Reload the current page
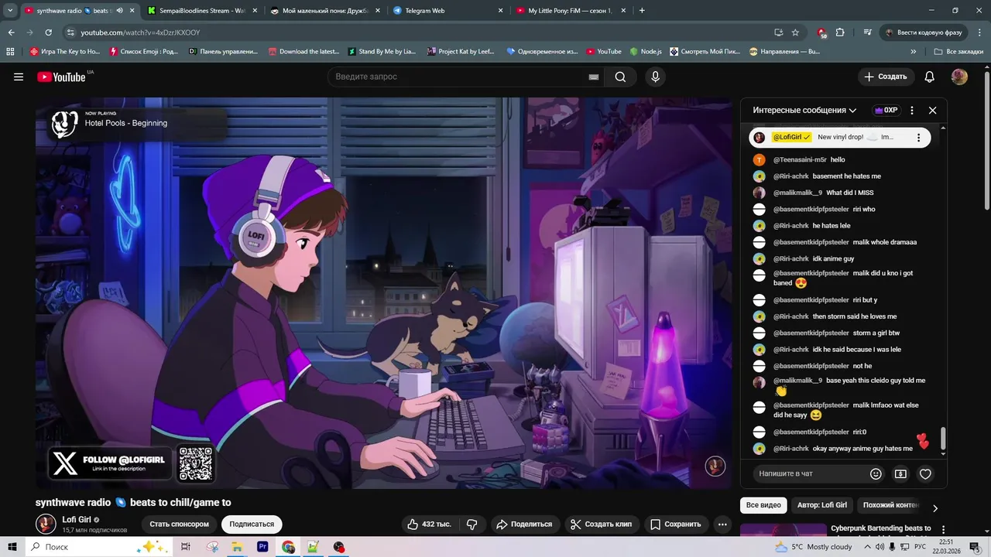Viewport: 991px width, 557px height. [x=48, y=32]
